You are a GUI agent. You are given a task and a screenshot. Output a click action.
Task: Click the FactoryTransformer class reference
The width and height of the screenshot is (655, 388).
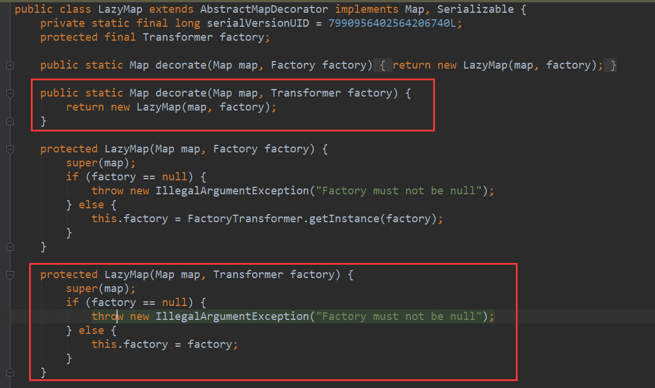click(x=245, y=219)
